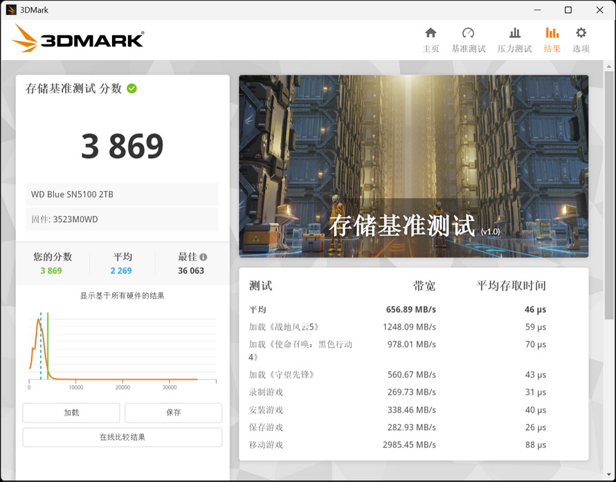Image resolution: width=616 pixels, height=482 pixels.
Task: Switch to the 主页 tab label
Action: [x=431, y=49]
